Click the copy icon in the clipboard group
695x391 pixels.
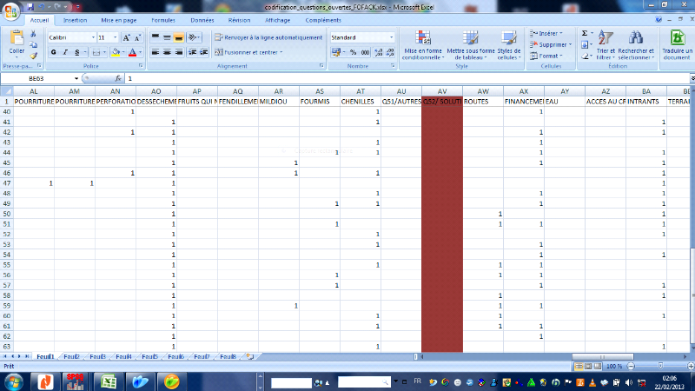pos(33,45)
